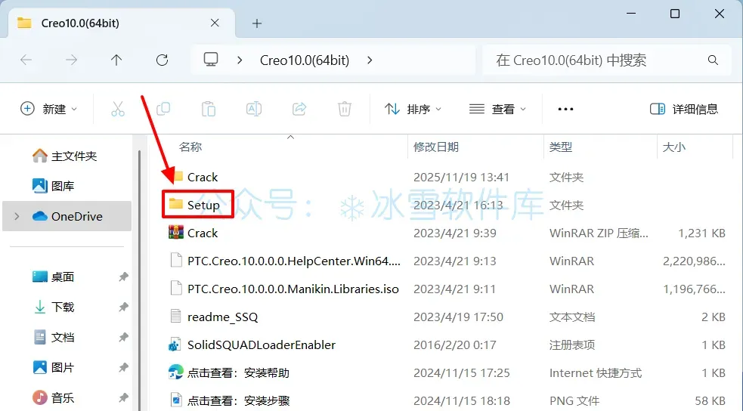Expand the OneDrive tree node chevron
Viewport: 743px width, 411px height.
(x=17, y=216)
